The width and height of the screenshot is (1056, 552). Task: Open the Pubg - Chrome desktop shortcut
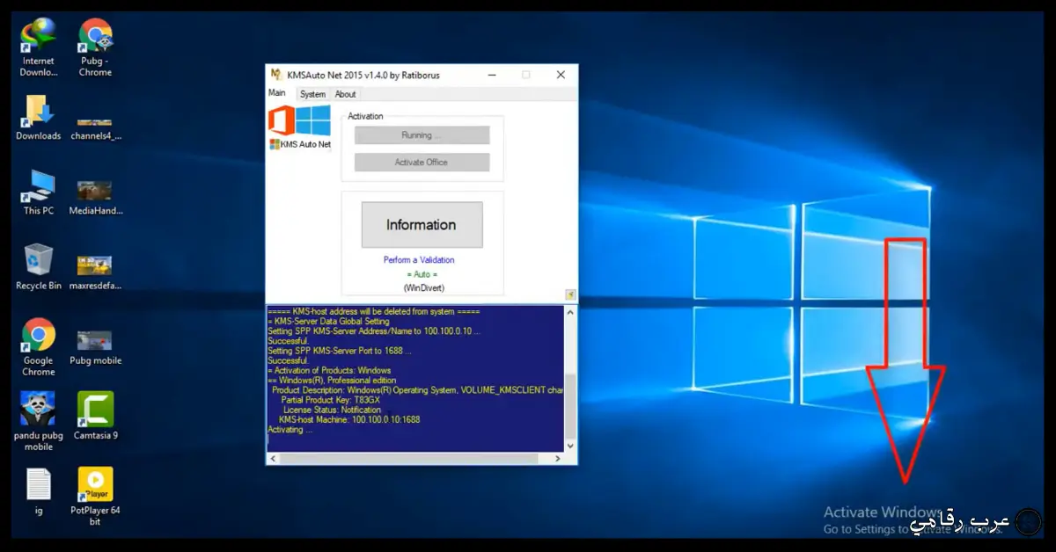pos(95,37)
